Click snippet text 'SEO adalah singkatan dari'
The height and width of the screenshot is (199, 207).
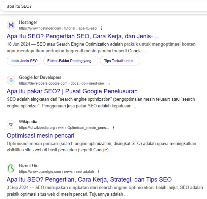coord(32,99)
